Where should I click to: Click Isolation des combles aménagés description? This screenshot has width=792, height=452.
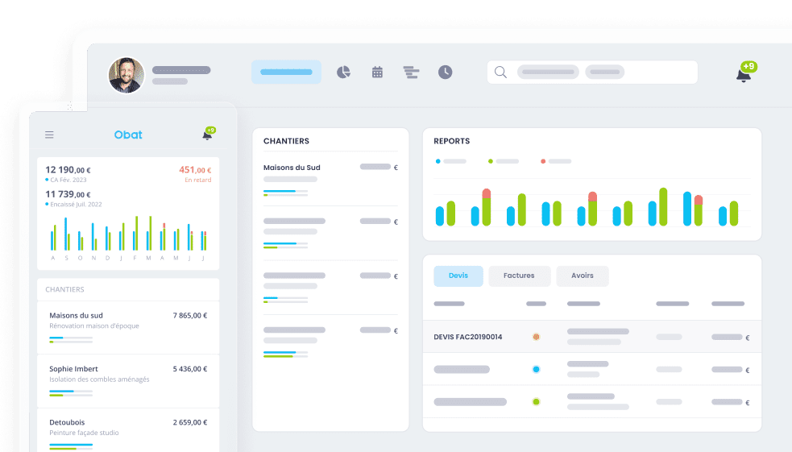click(x=99, y=379)
